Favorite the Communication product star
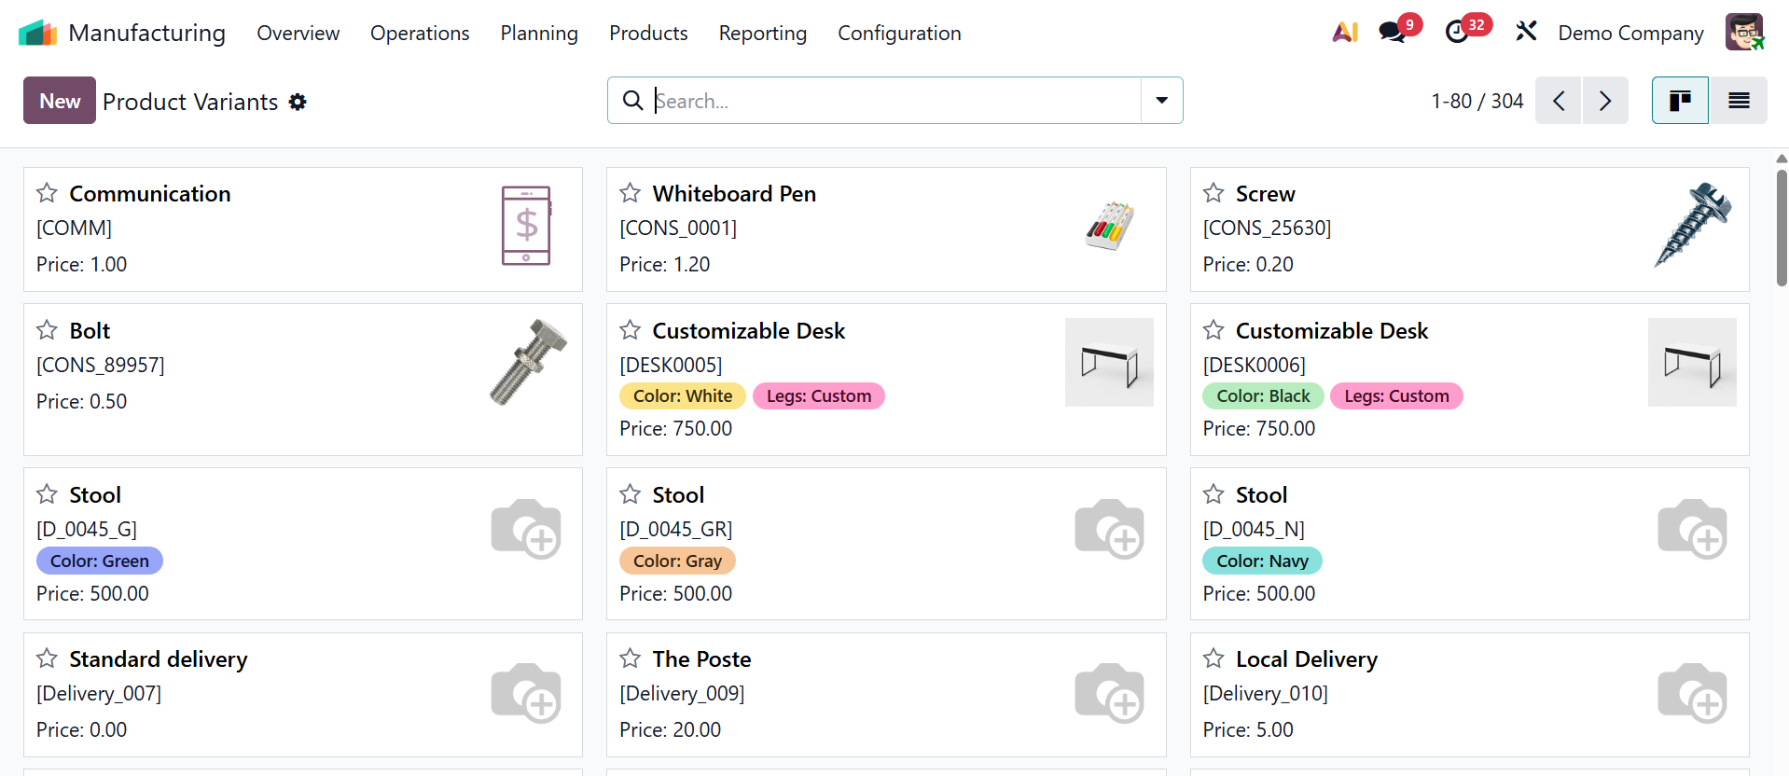The image size is (1789, 776). coord(47,193)
